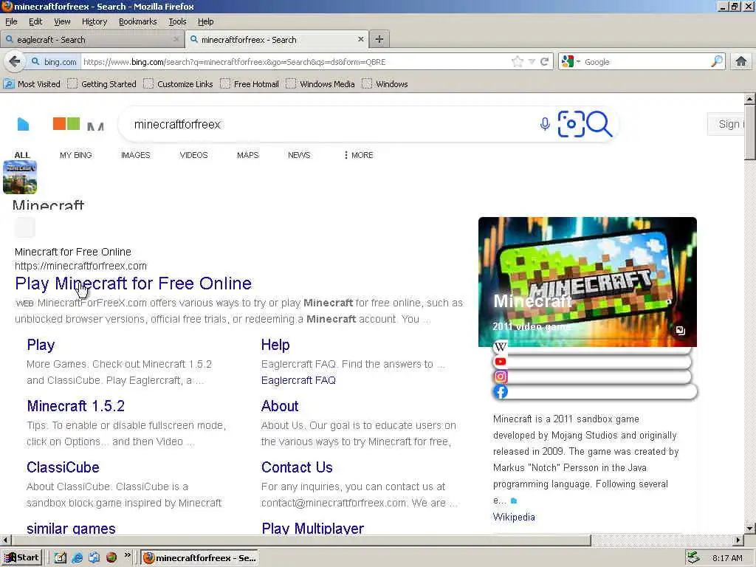Click the Instagram icon in Minecraft panel

point(501,377)
